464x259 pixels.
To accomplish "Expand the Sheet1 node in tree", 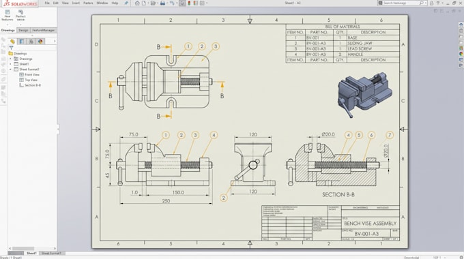I will click(11, 64).
